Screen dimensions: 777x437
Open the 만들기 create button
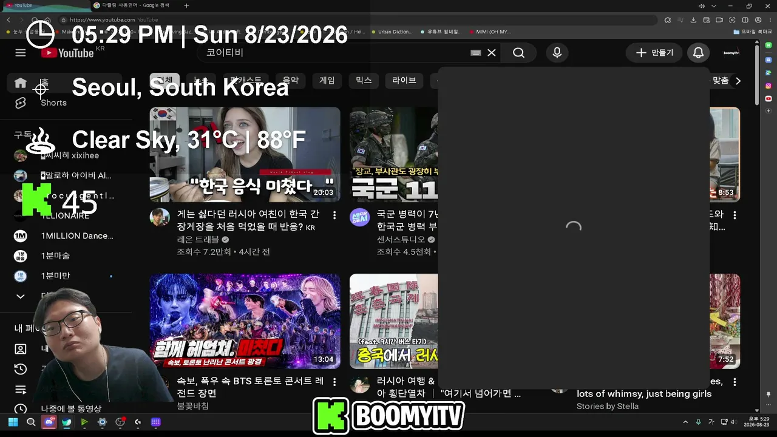point(654,53)
